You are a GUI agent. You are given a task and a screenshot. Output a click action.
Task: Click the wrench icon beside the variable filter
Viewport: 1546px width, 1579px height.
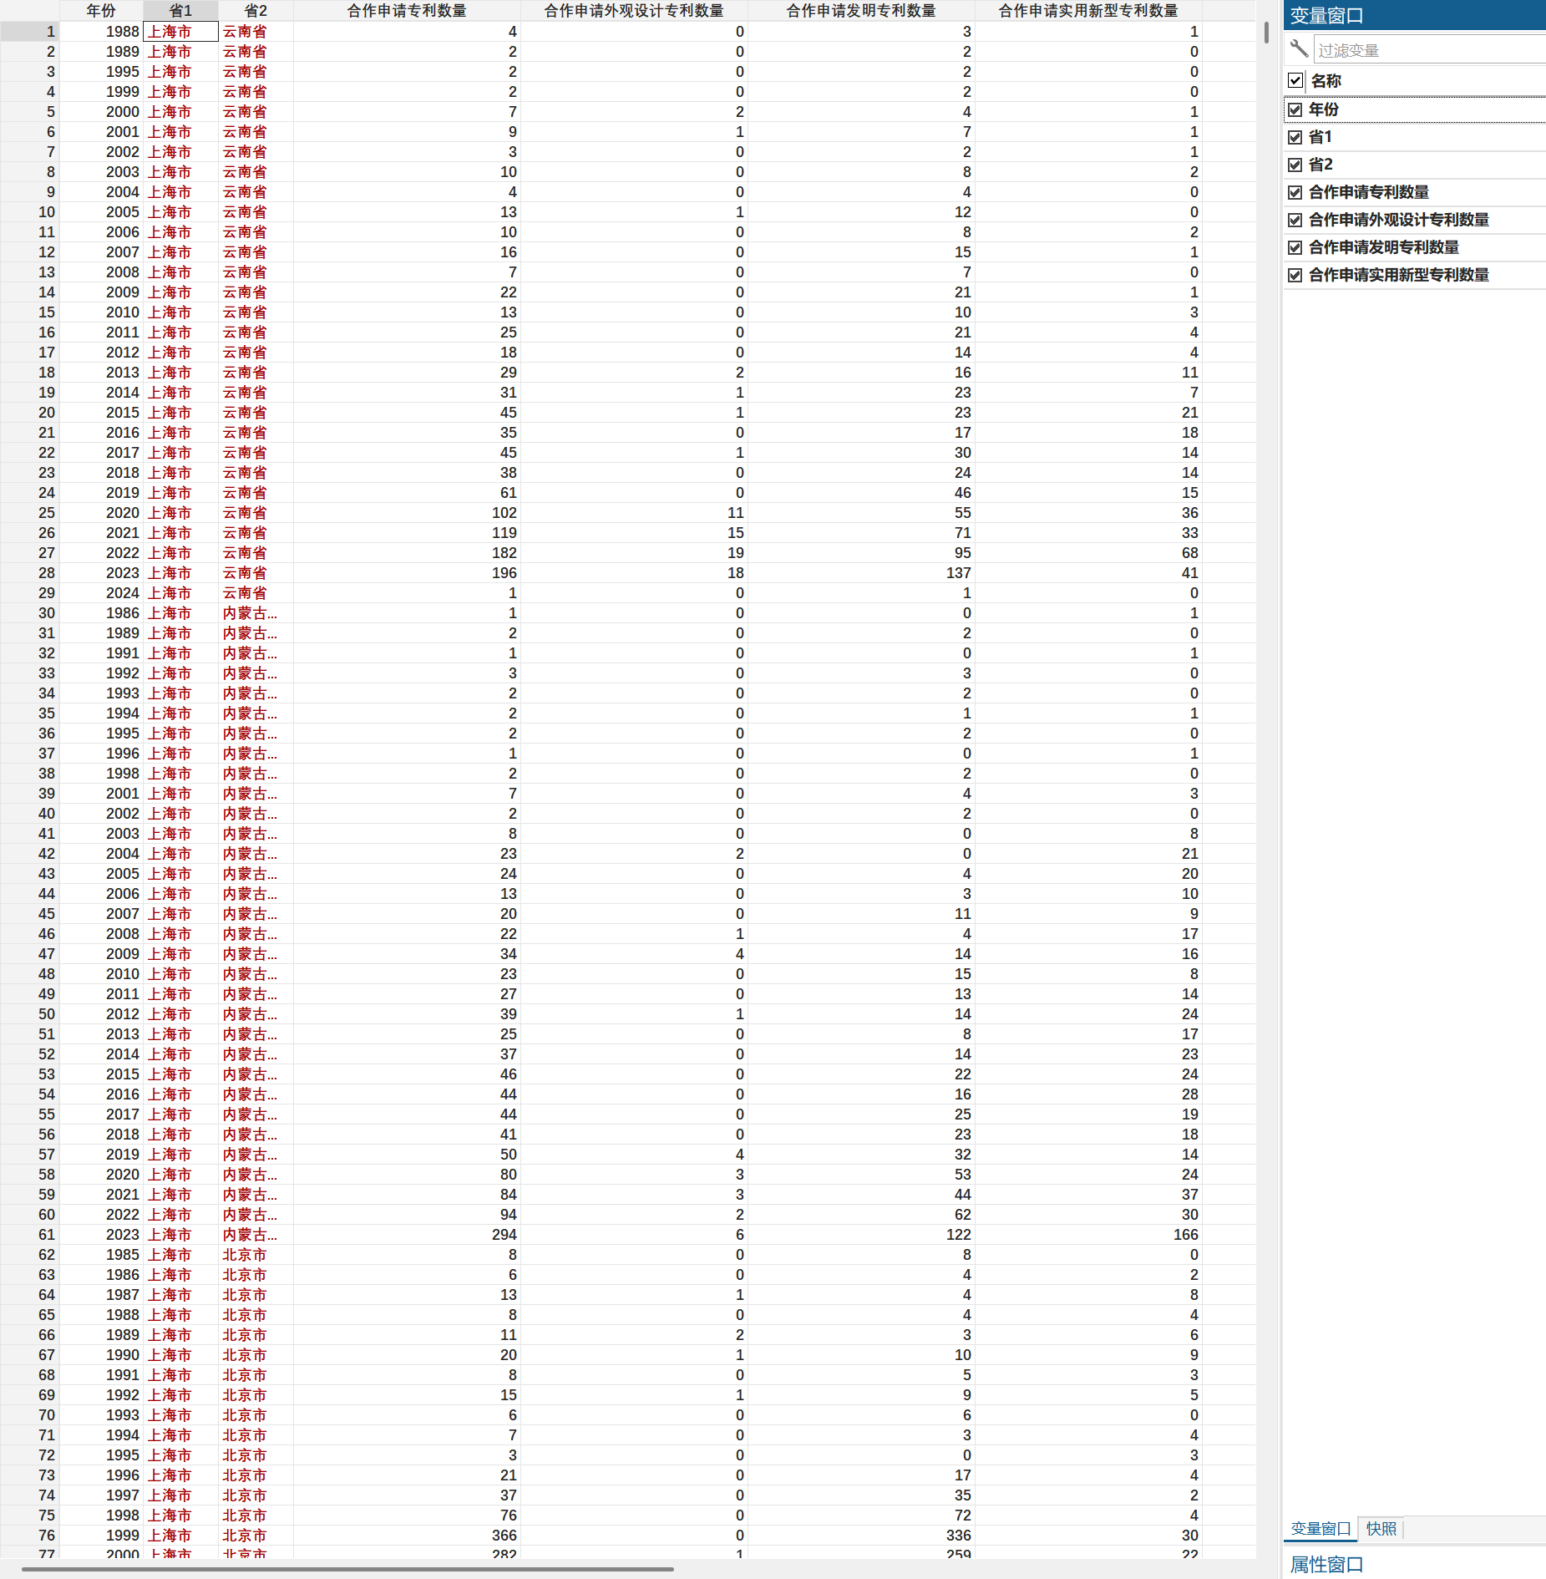click(x=1298, y=49)
